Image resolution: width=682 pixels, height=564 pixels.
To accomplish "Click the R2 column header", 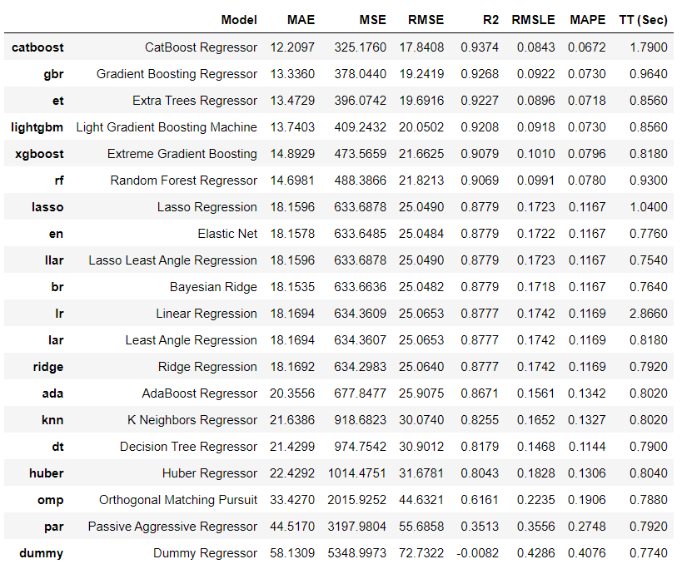I will 490,20.
